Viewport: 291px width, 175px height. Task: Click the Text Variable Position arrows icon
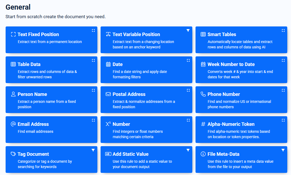108,34
